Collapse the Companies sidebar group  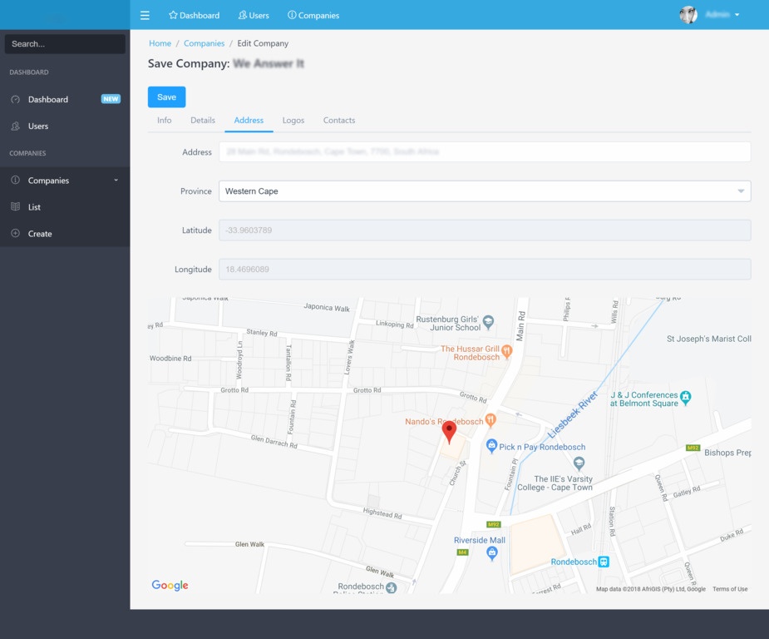65,180
